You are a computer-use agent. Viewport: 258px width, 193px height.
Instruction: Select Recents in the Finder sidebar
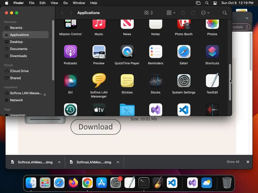pos(26,28)
